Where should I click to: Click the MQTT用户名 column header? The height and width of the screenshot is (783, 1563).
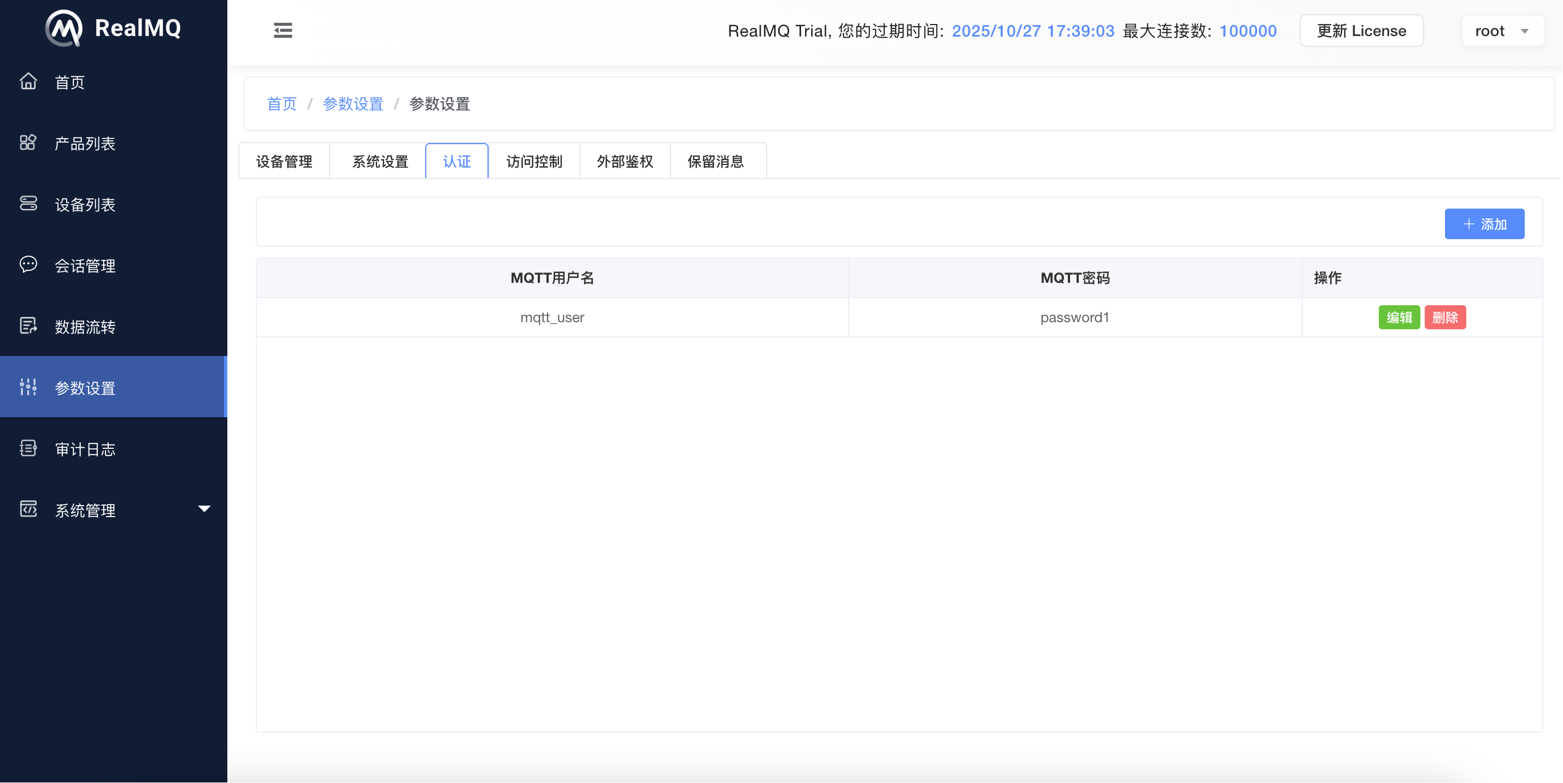(x=552, y=278)
